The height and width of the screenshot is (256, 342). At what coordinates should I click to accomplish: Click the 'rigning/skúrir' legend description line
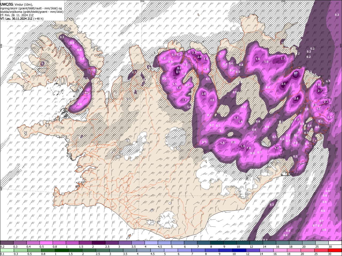click(31, 8)
